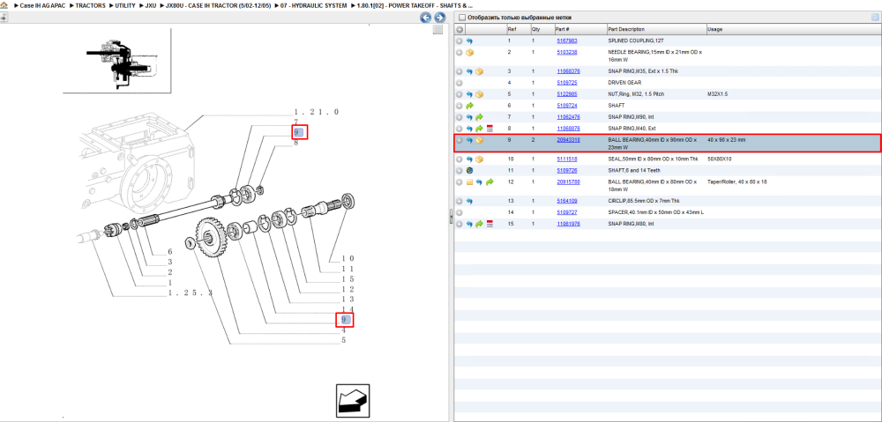Click the box icon in Ref 9 BALL BEARING row

click(479, 140)
